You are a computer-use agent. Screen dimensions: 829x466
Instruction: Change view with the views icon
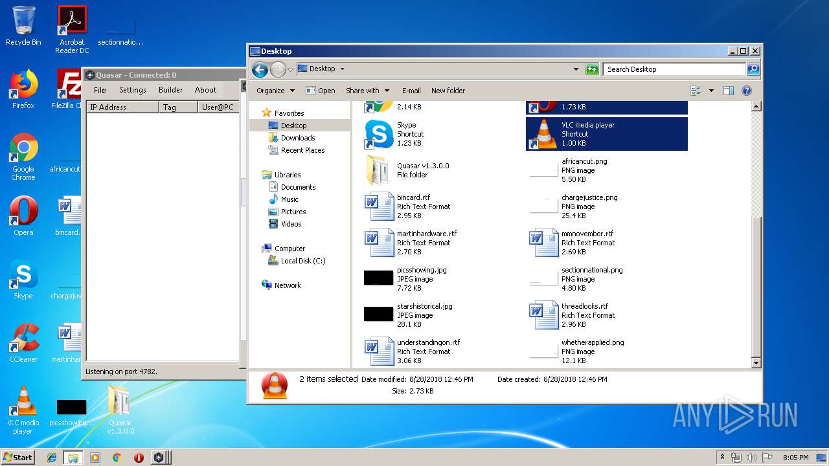696,91
